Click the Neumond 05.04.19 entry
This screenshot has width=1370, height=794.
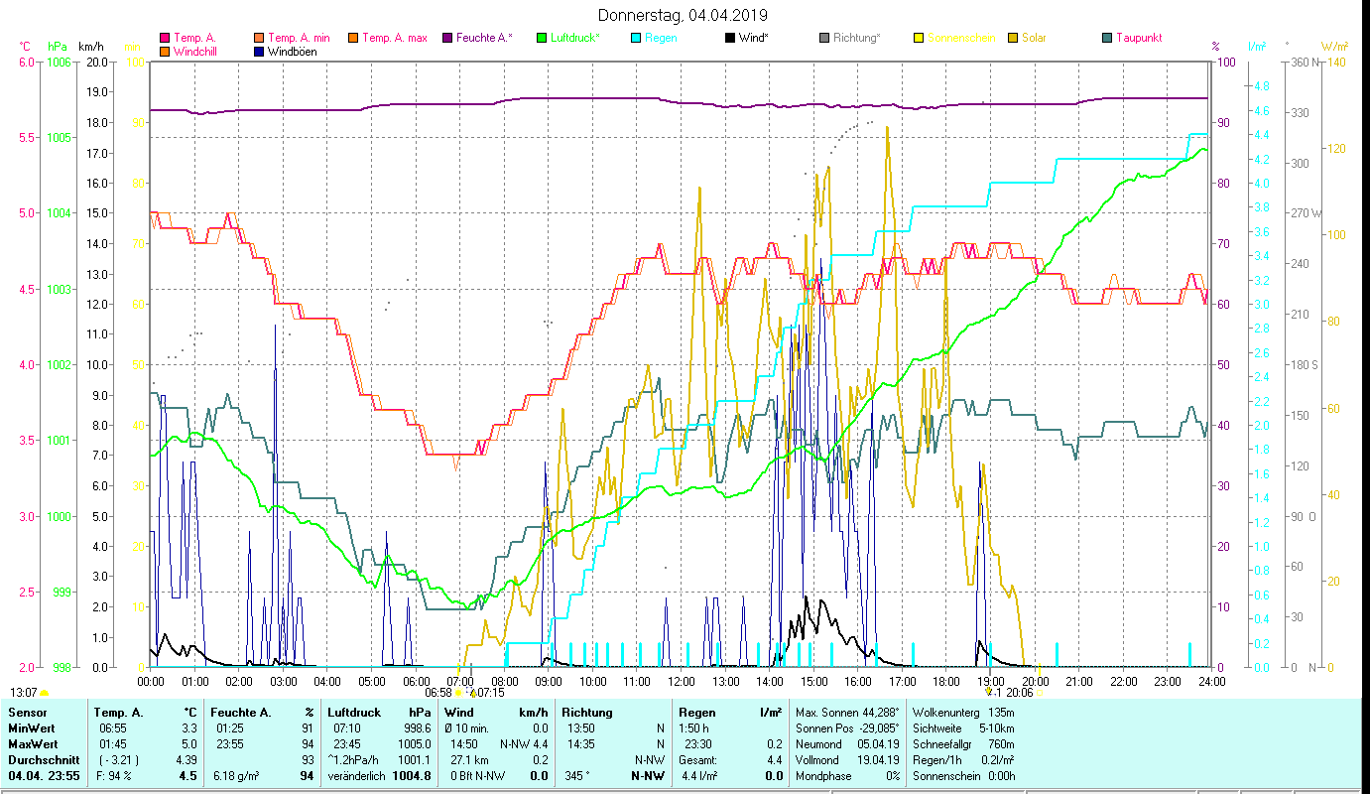pos(847,742)
